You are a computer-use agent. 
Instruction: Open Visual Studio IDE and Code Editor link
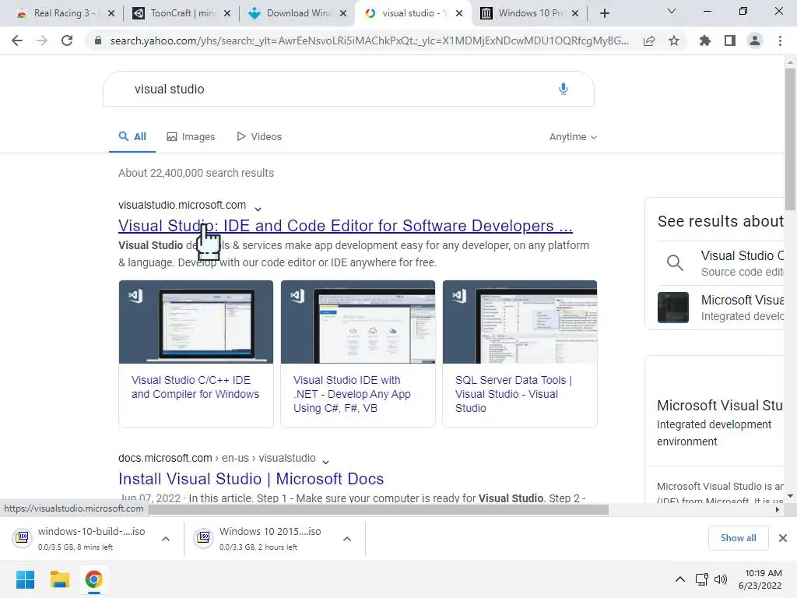point(345,225)
